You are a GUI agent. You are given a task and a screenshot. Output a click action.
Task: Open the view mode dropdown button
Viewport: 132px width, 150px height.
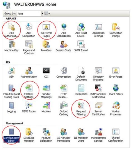47,14
